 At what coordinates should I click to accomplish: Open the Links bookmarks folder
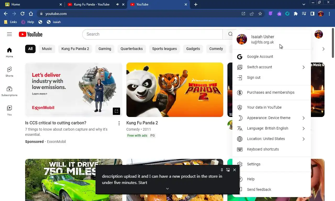[10, 22]
